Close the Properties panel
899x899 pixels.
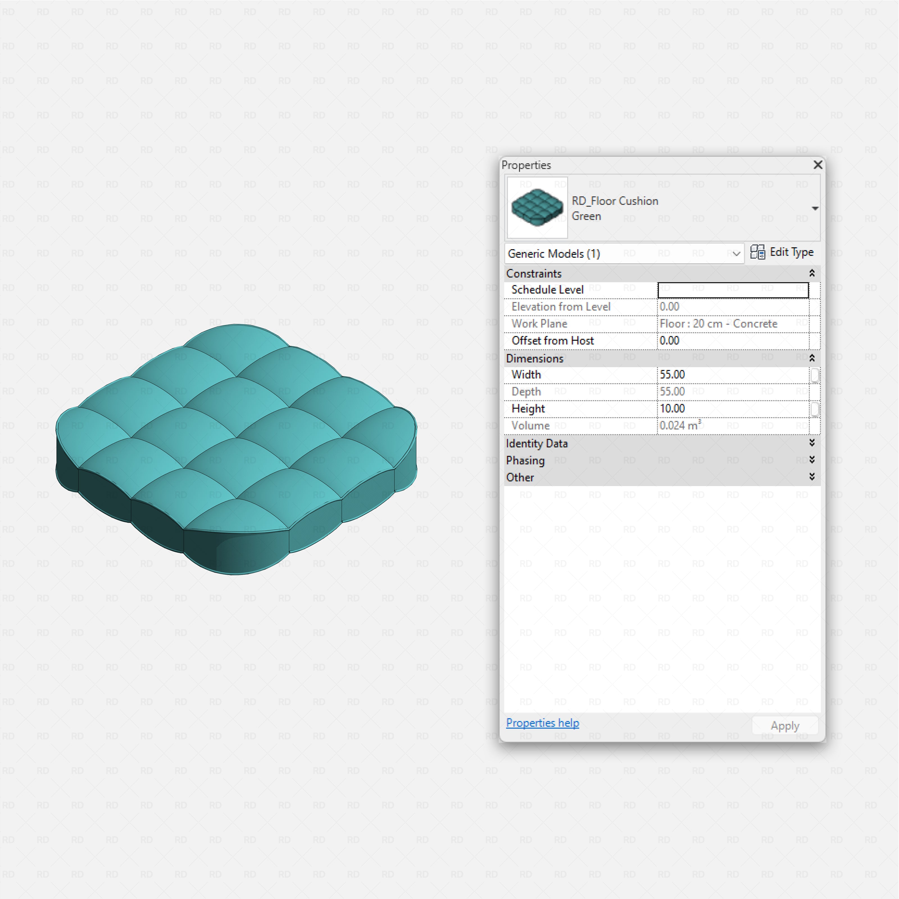(x=818, y=165)
